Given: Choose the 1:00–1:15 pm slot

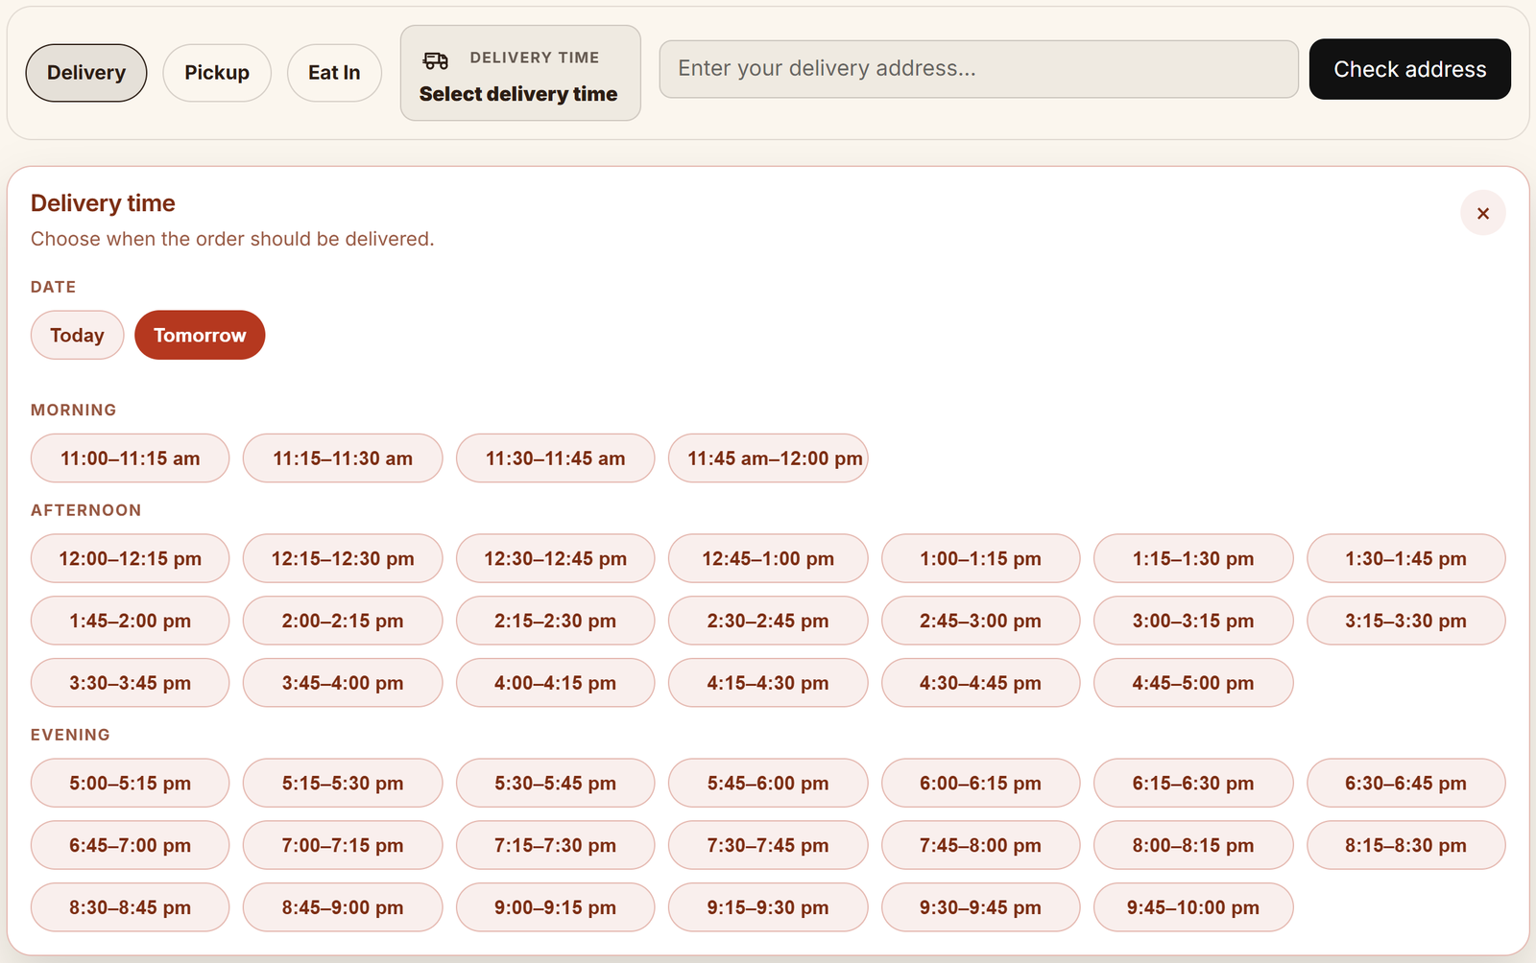Looking at the screenshot, I should click(x=981, y=558).
